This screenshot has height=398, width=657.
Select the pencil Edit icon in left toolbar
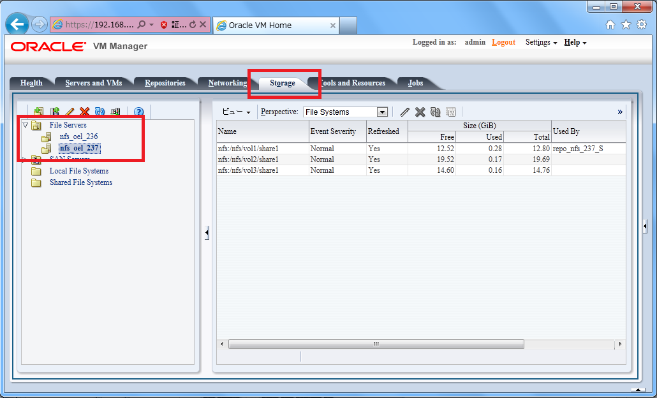(x=70, y=111)
